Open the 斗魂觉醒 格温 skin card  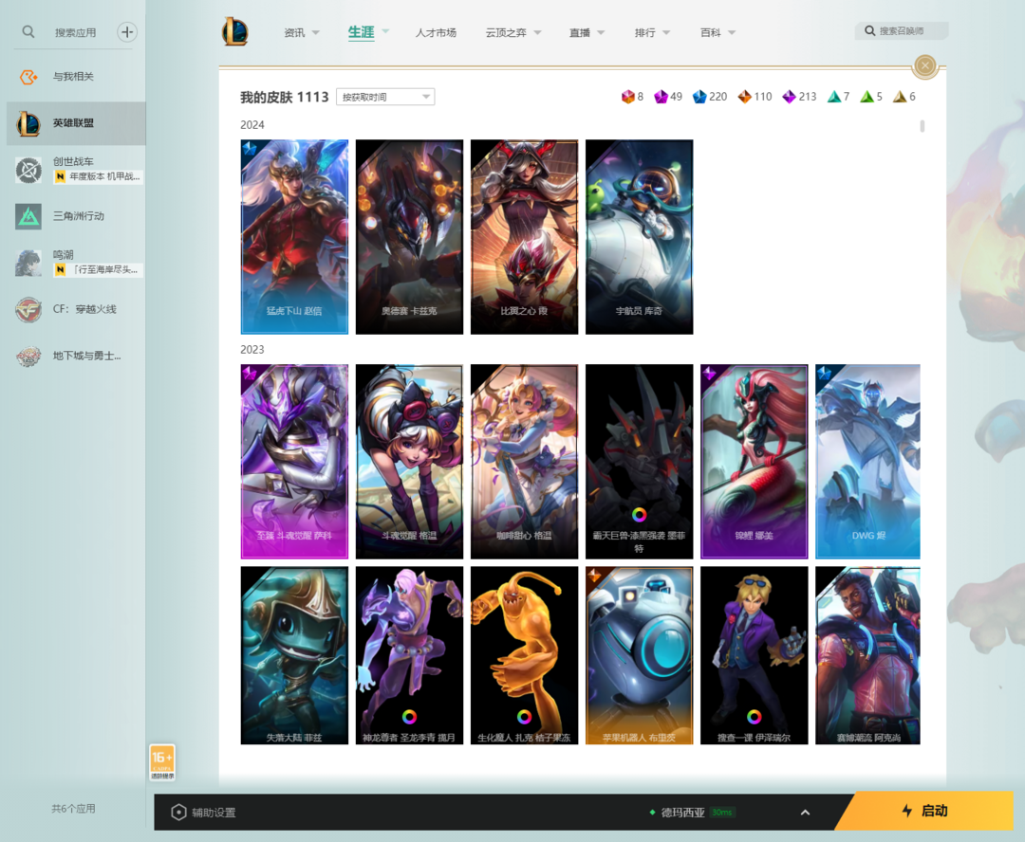tap(409, 461)
